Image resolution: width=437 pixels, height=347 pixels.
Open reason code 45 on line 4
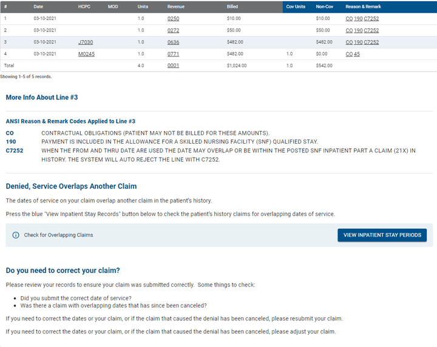357,53
